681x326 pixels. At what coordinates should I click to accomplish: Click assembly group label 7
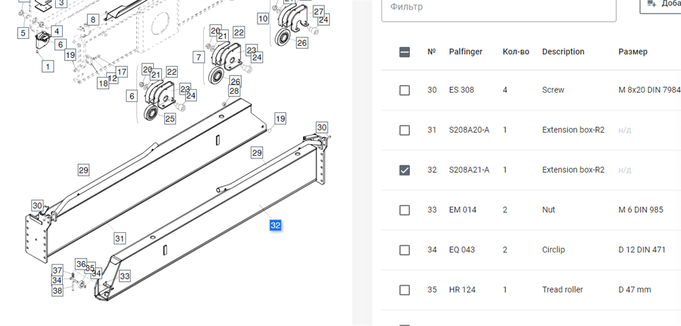coord(199,57)
